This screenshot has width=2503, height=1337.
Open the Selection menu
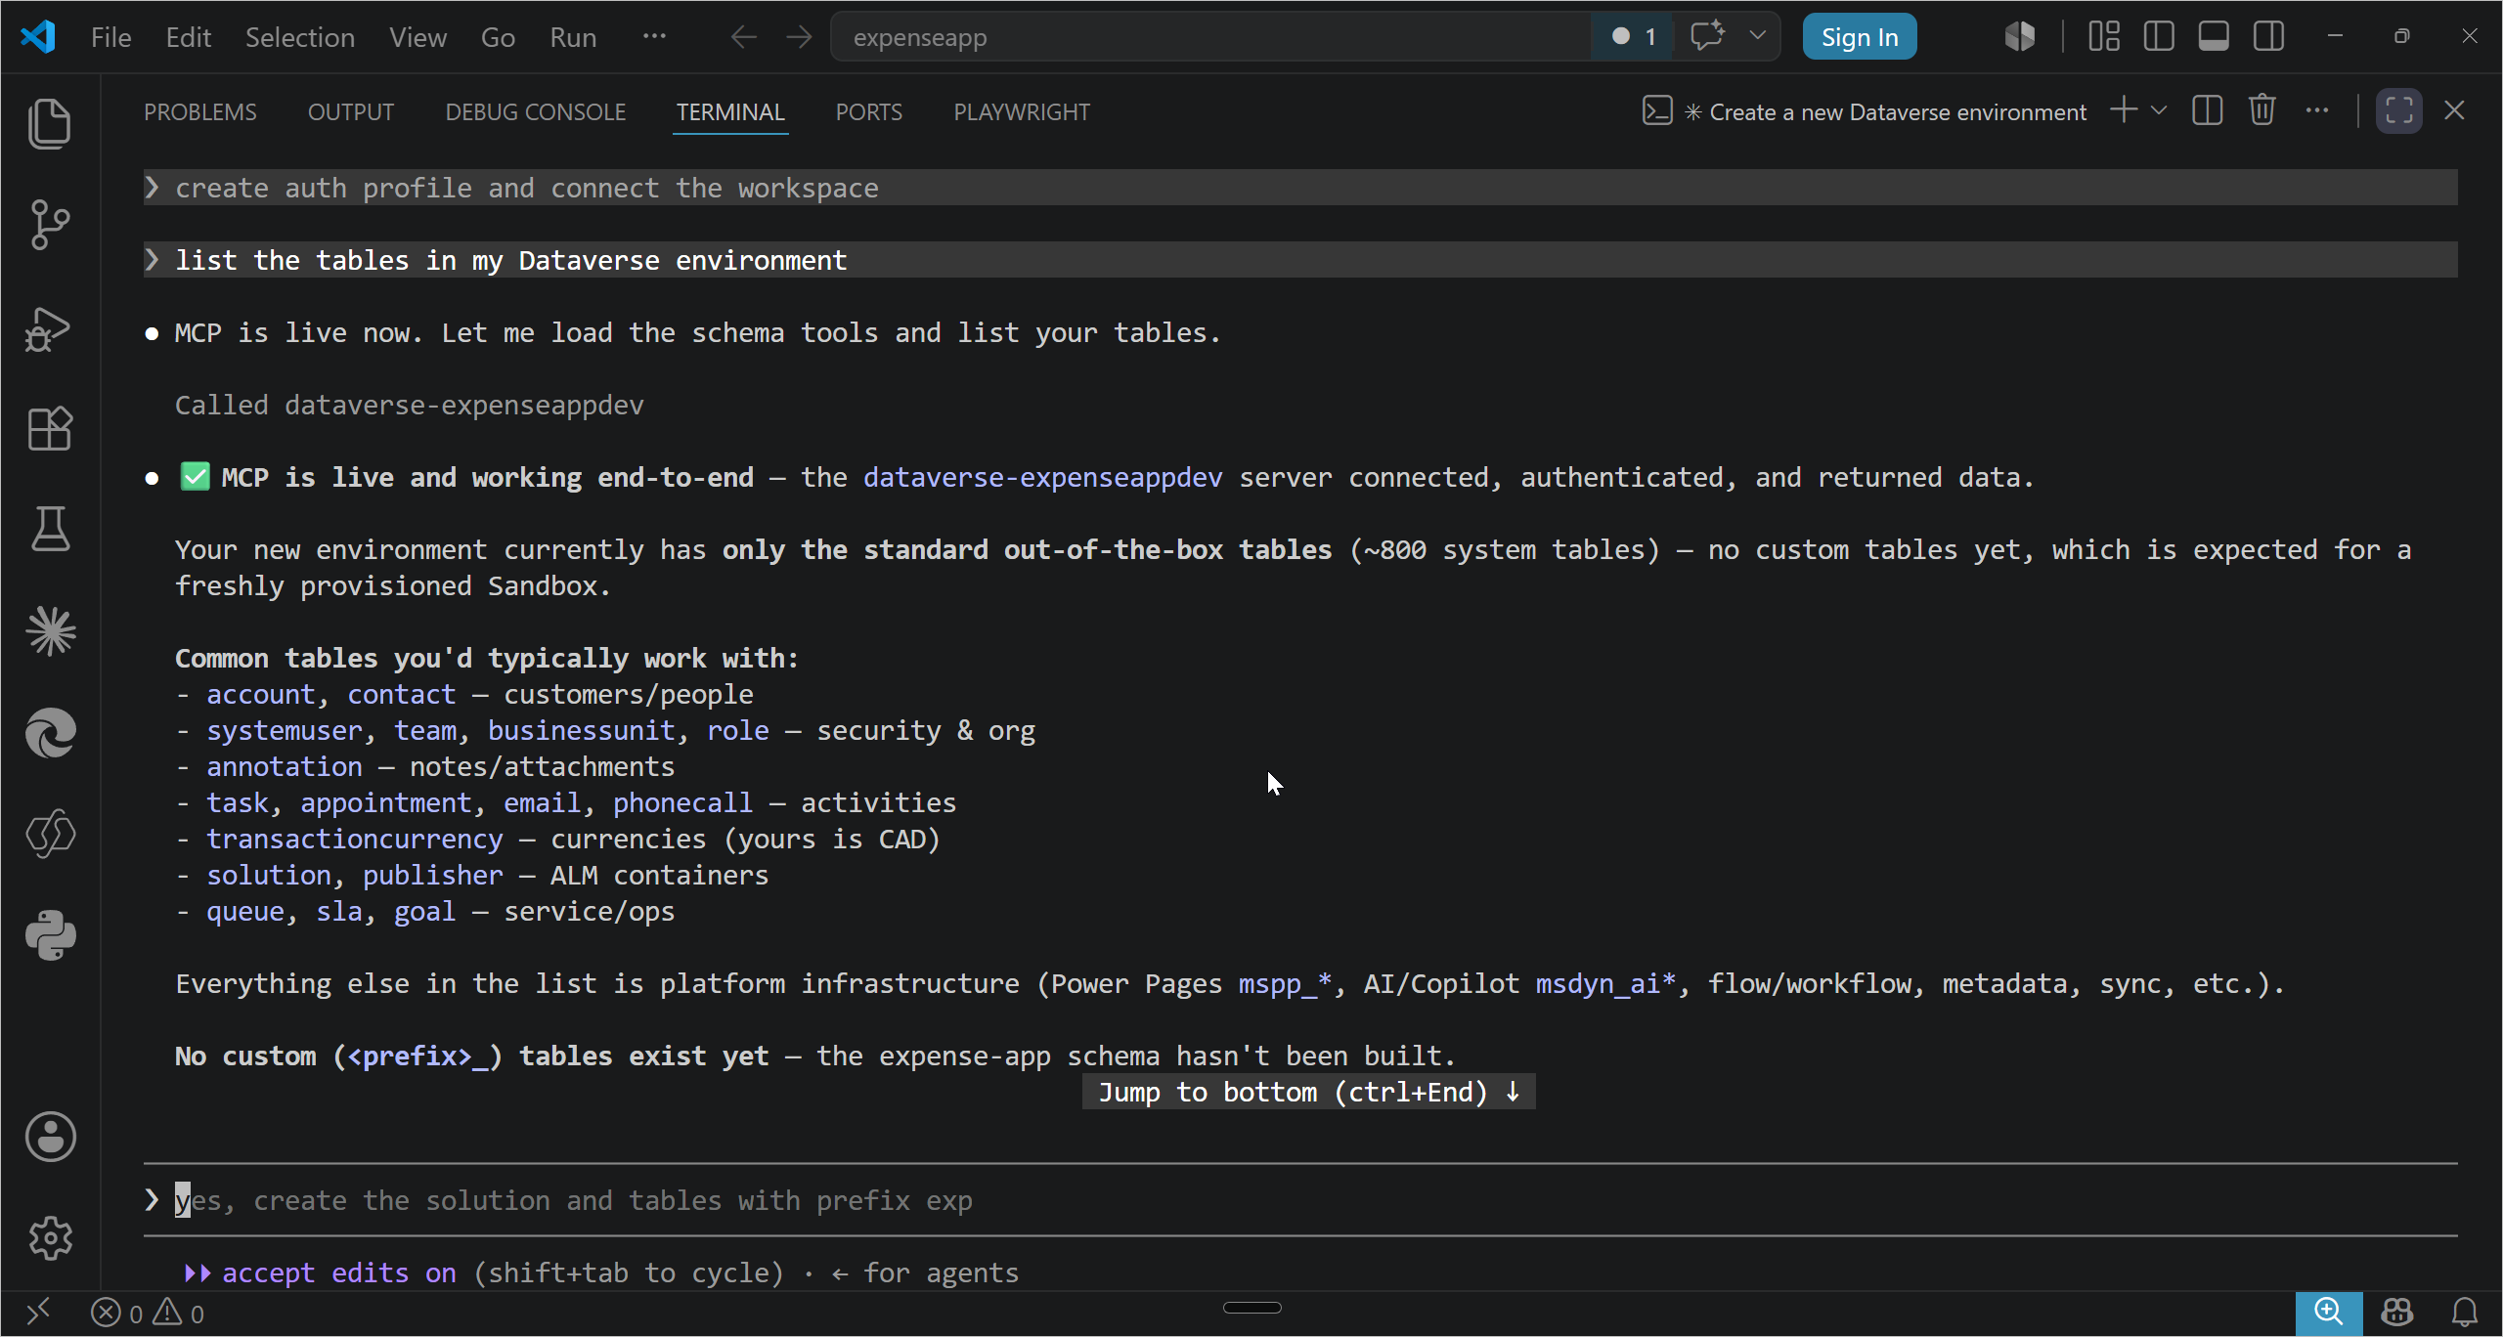(299, 37)
